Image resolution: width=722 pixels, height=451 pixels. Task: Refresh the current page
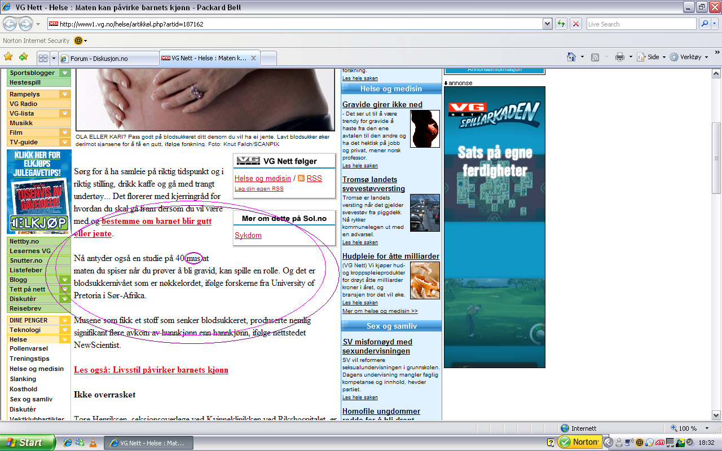click(x=561, y=24)
